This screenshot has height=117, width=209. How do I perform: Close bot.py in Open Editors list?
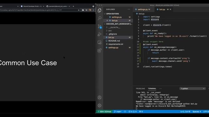[x=107, y=20]
